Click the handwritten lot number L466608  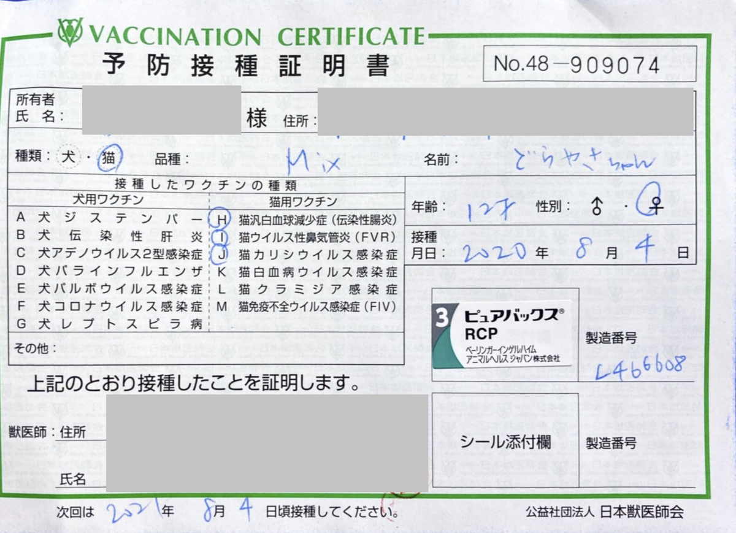coord(640,369)
